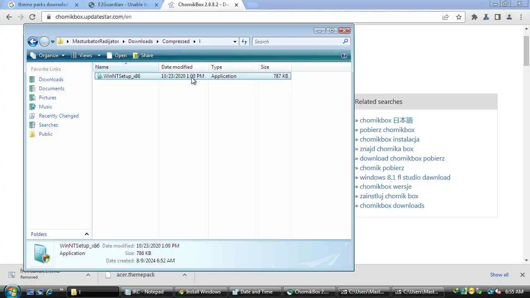The height and width of the screenshot is (298, 530).
Task: Expand the Views dropdown arrow
Action: 99,55
